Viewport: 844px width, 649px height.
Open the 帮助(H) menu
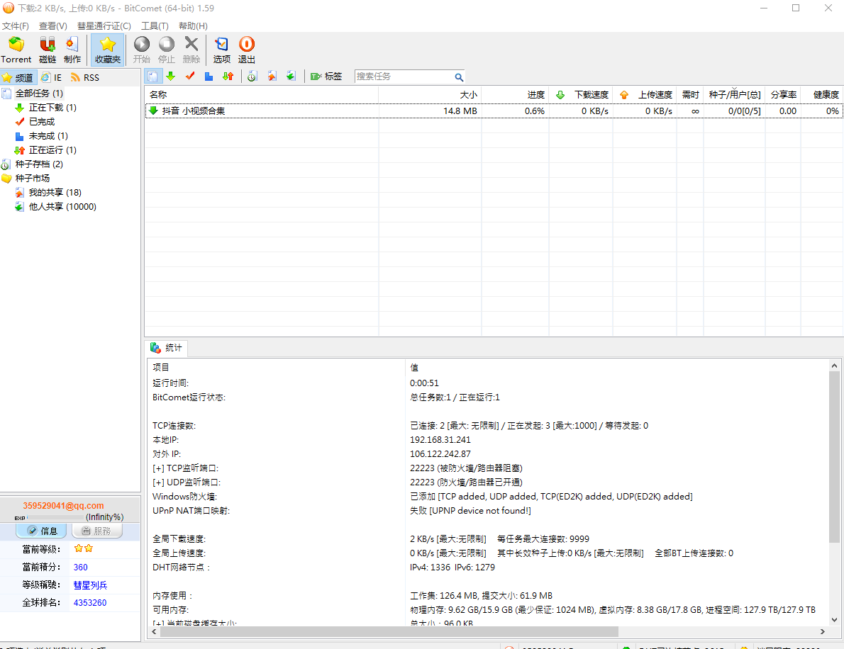[x=193, y=26]
